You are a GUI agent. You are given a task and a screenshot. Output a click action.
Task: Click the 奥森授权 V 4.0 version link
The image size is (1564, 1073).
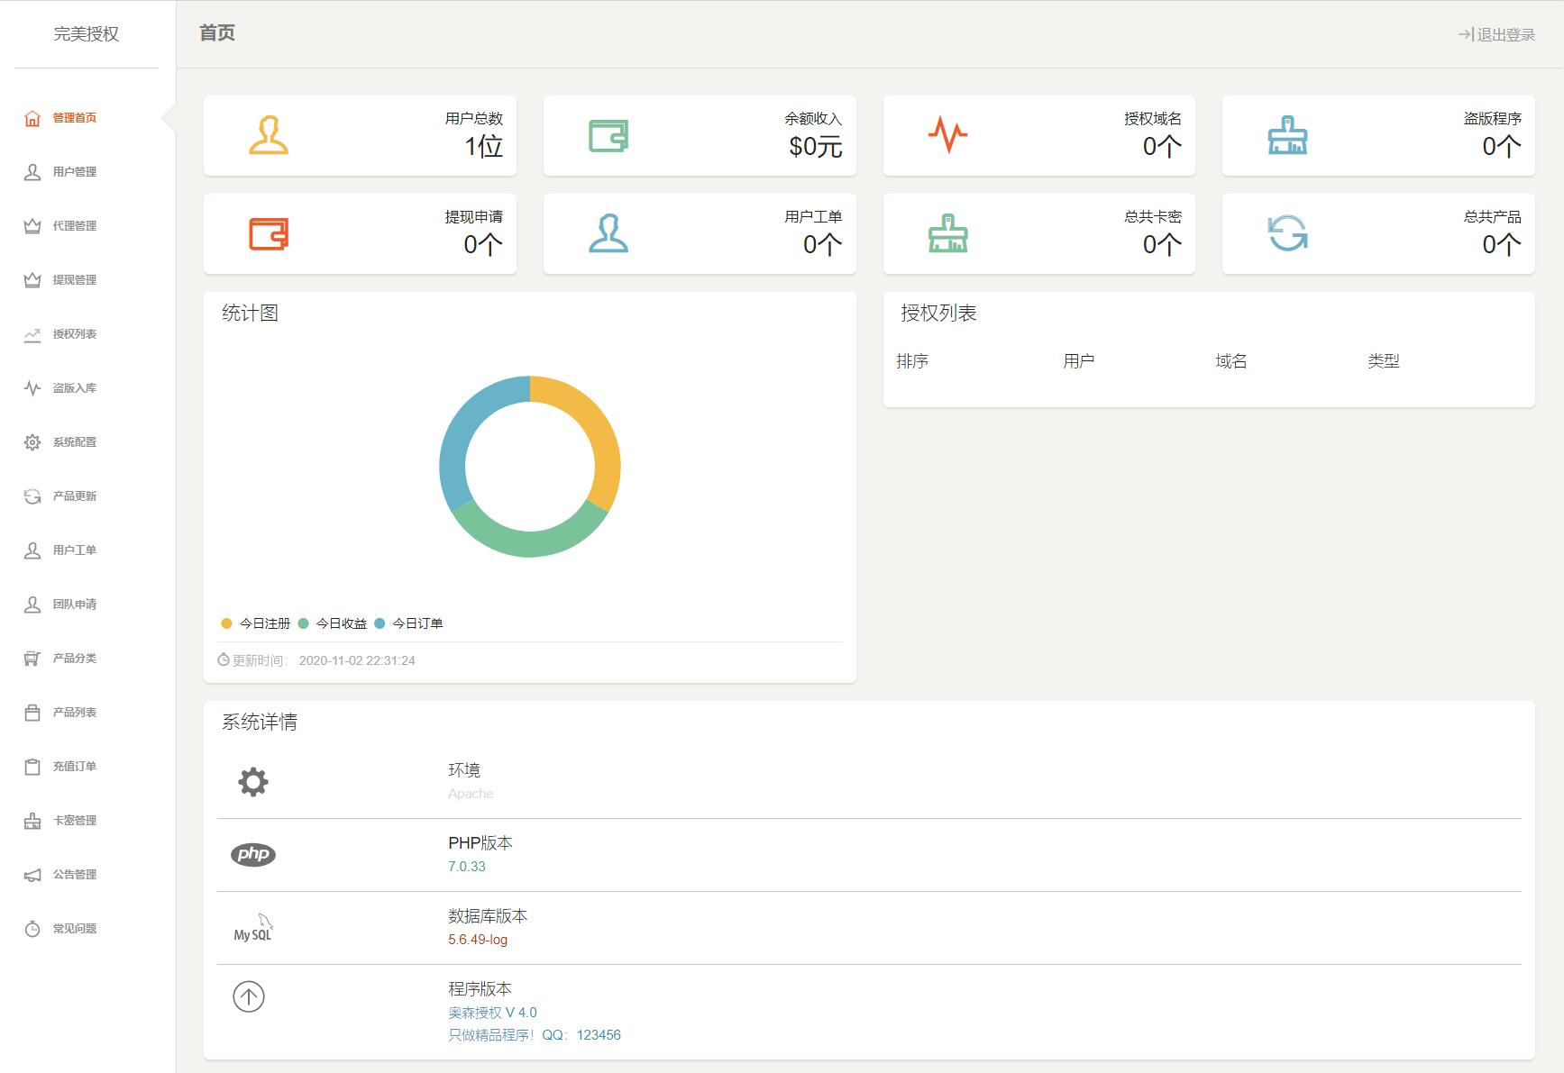pyautogui.click(x=492, y=1013)
